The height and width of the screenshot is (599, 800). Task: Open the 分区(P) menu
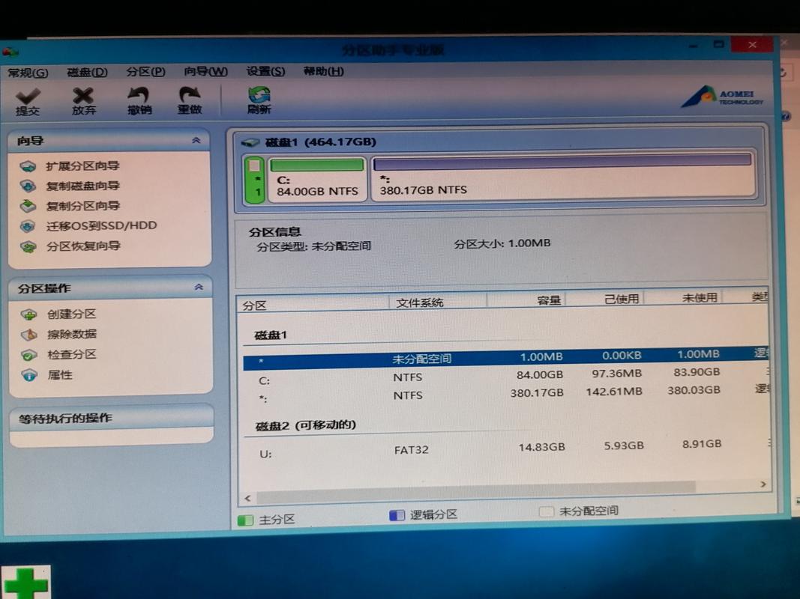click(x=146, y=72)
